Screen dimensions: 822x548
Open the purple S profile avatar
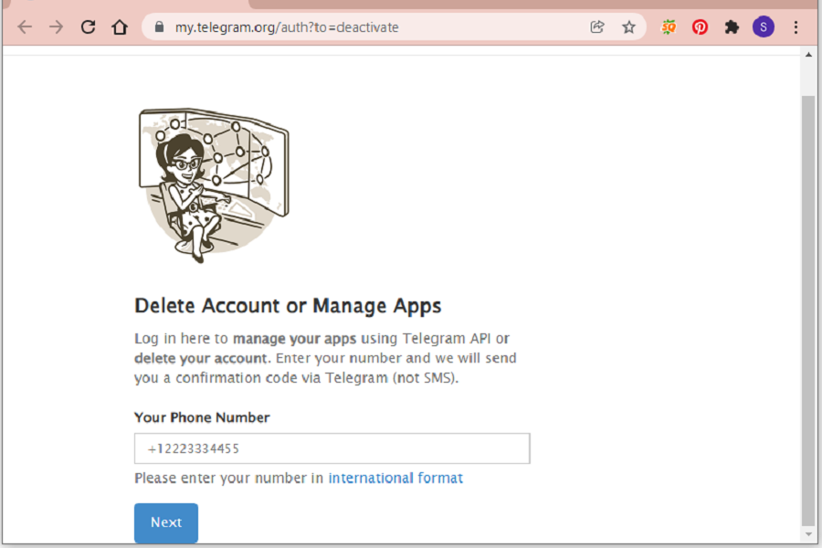pyautogui.click(x=763, y=27)
